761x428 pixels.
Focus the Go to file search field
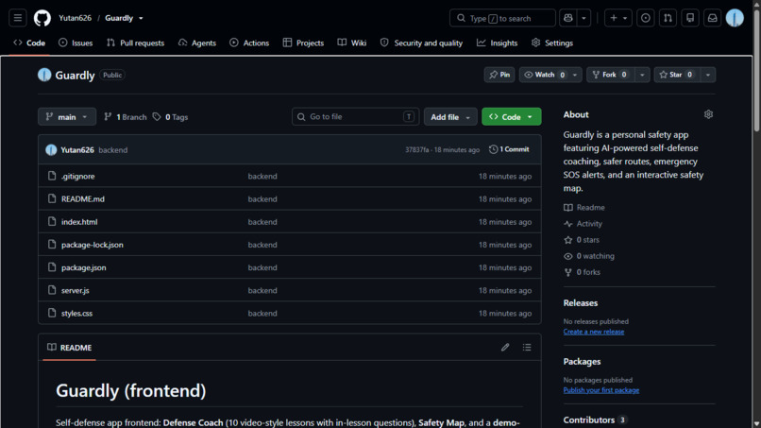355,116
